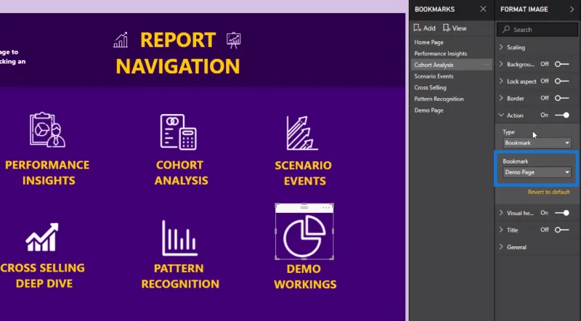Enable the Lock aspect toggle
Image resolution: width=581 pixels, height=321 pixels.
(x=561, y=81)
